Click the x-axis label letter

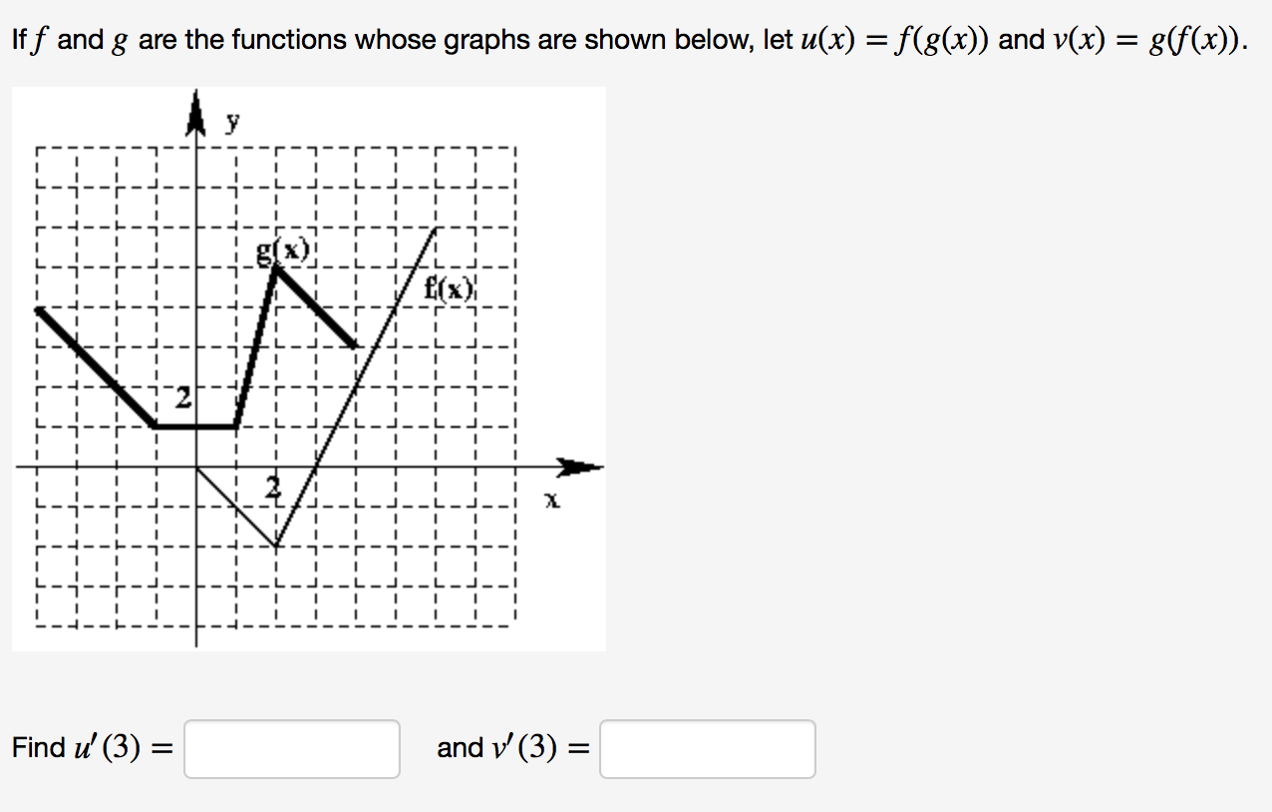click(549, 501)
